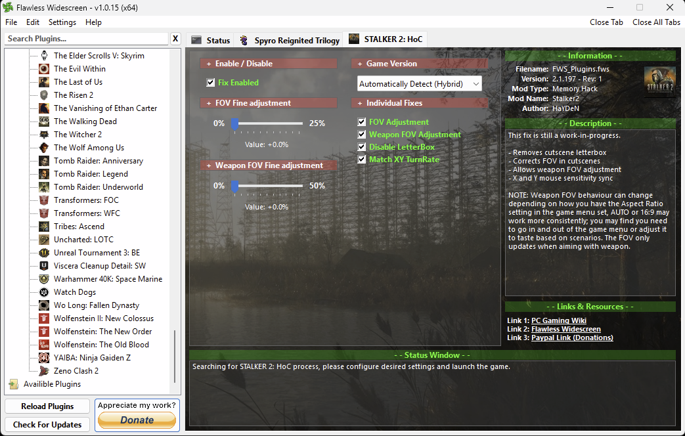This screenshot has width=685, height=436.
Task: Collapse the FOV Fine adjustment section
Action: pos(269,102)
